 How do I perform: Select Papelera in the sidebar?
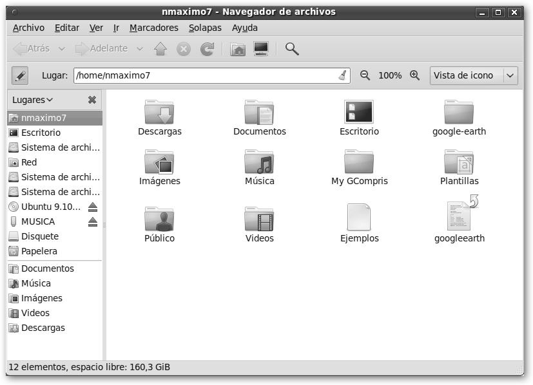coord(39,251)
